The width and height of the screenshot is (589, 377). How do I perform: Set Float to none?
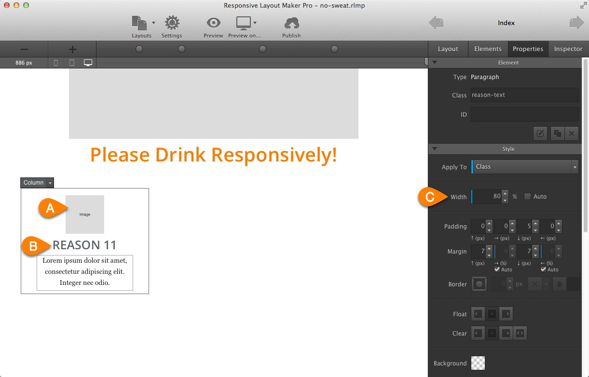(492, 314)
